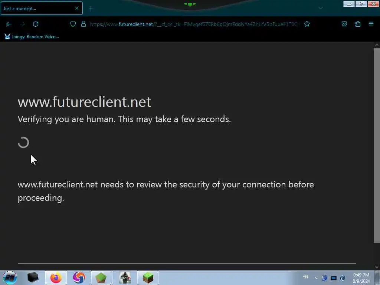Reload the page with the refresh icon
Image resolution: width=380 pixels, height=285 pixels.
(x=36, y=24)
